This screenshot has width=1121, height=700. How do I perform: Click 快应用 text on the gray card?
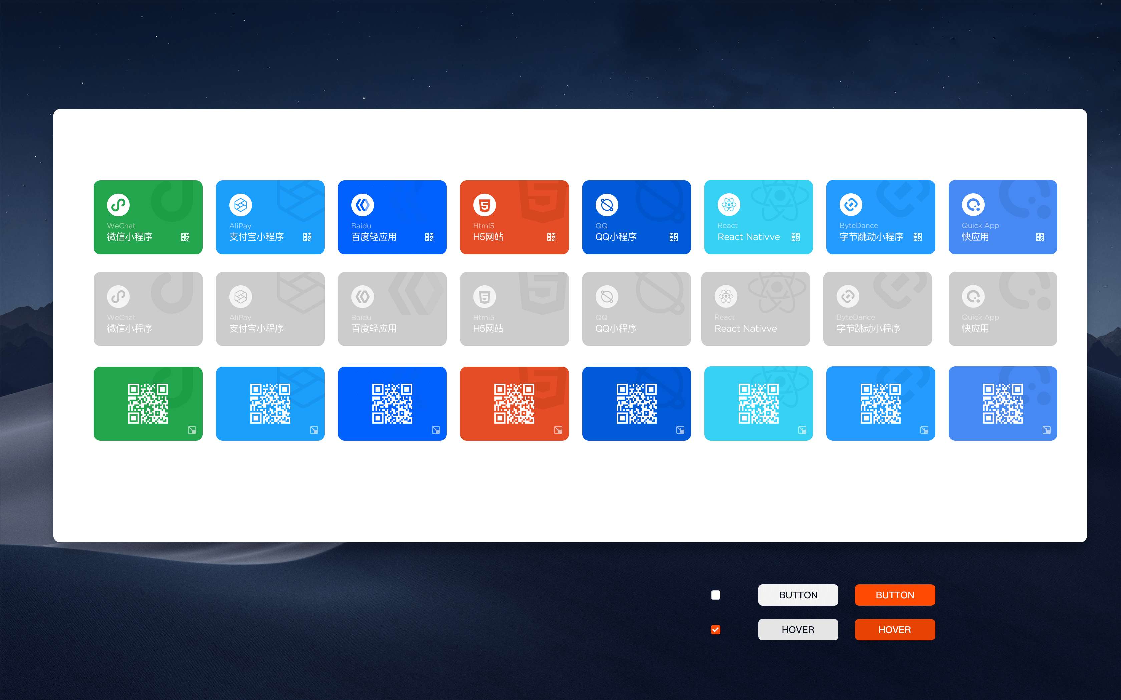[975, 329]
